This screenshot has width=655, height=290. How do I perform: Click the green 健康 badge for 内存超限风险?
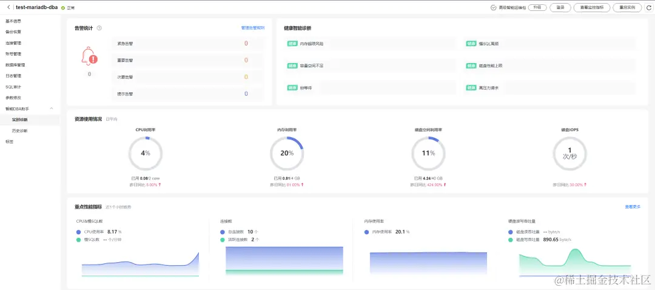point(292,44)
